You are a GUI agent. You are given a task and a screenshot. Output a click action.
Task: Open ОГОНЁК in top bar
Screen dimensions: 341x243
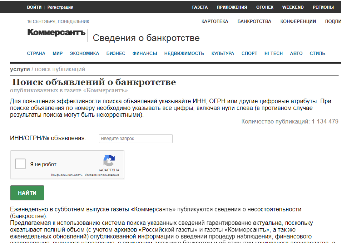click(x=265, y=7)
